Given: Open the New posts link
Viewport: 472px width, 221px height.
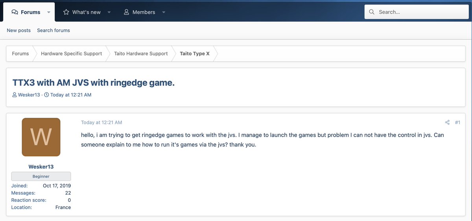Looking at the screenshot, I should (18, 30).
